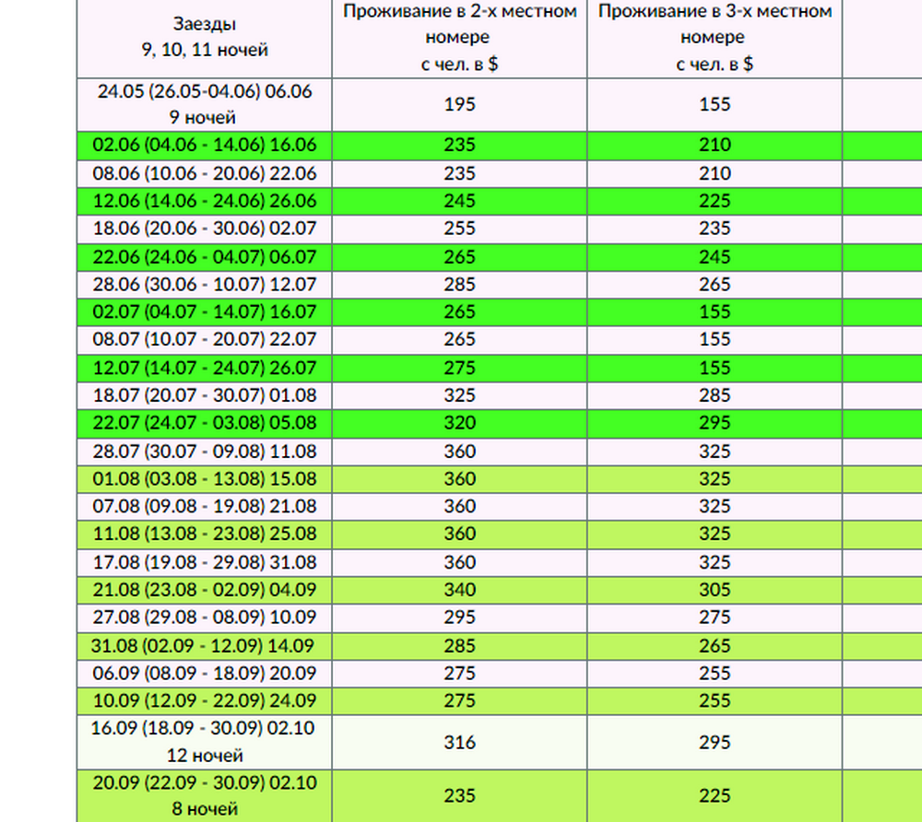Click the date cell '01.08 (03.08 - 13.08) 15.08'
Screen dimensions: 922x822
click(205, 479)
